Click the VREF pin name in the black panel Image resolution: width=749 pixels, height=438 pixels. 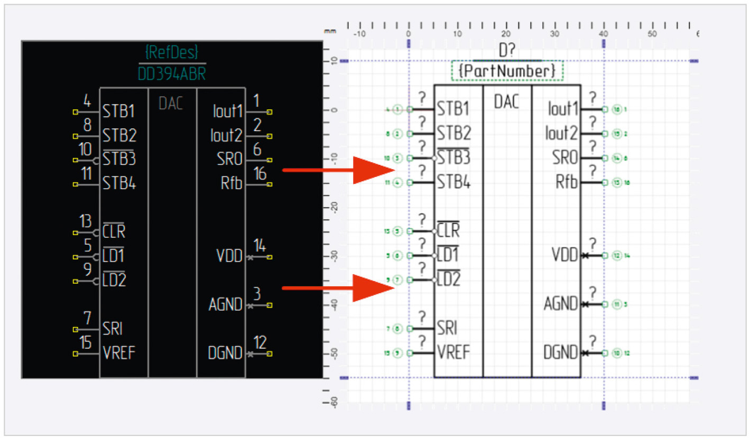point(119,353)
